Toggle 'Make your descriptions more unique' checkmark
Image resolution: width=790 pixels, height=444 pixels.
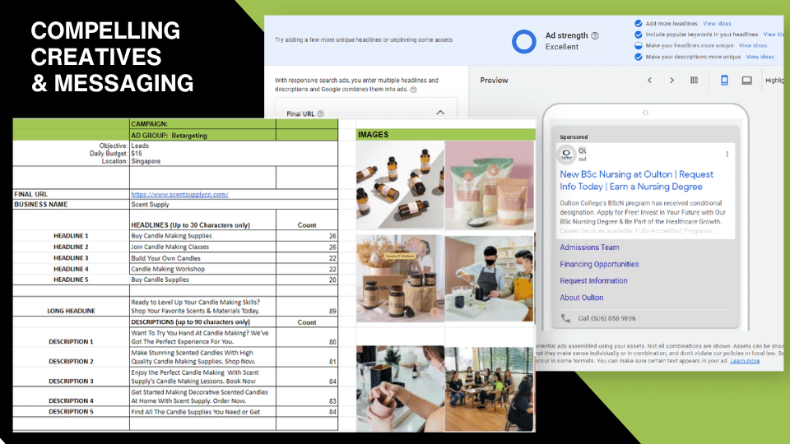(x=639, y=57)
